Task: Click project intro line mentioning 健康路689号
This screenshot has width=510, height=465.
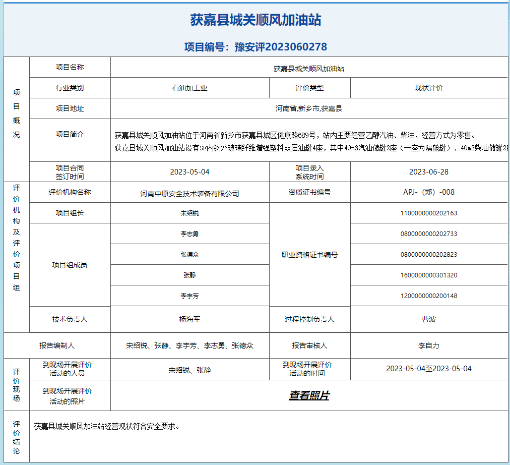Action: coord(295,135)
